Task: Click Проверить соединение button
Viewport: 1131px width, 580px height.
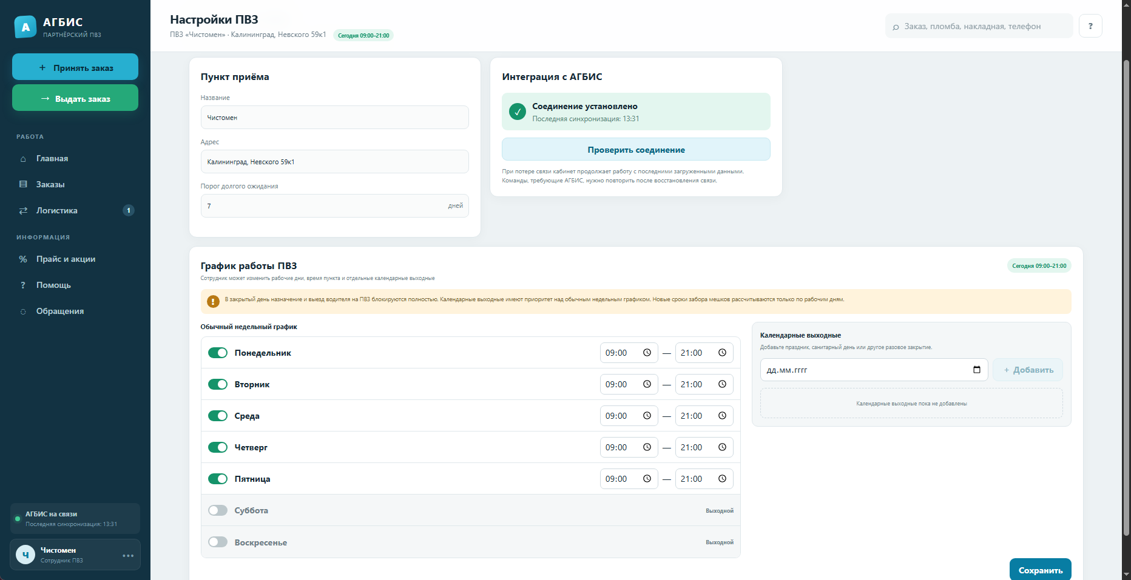Action: coord(636,149)
